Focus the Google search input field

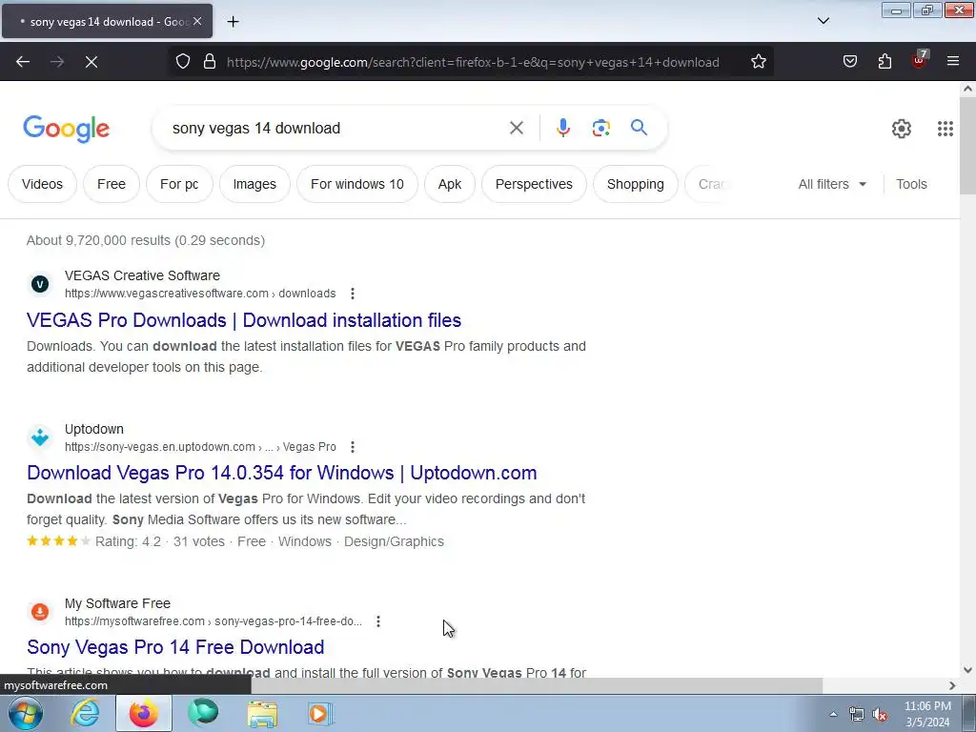pos(336,129)
